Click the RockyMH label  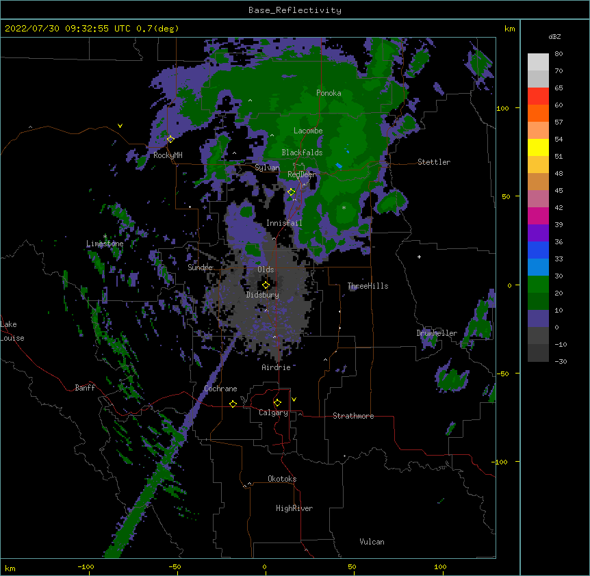(168, 155)
